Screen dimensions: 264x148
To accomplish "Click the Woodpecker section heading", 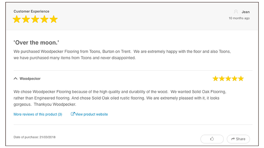I will pyautogui.click(x=30, y=79).
